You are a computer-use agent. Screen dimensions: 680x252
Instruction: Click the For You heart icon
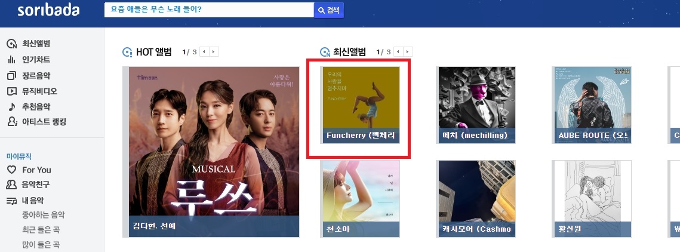pyautogui.click(x=12, y=170)
